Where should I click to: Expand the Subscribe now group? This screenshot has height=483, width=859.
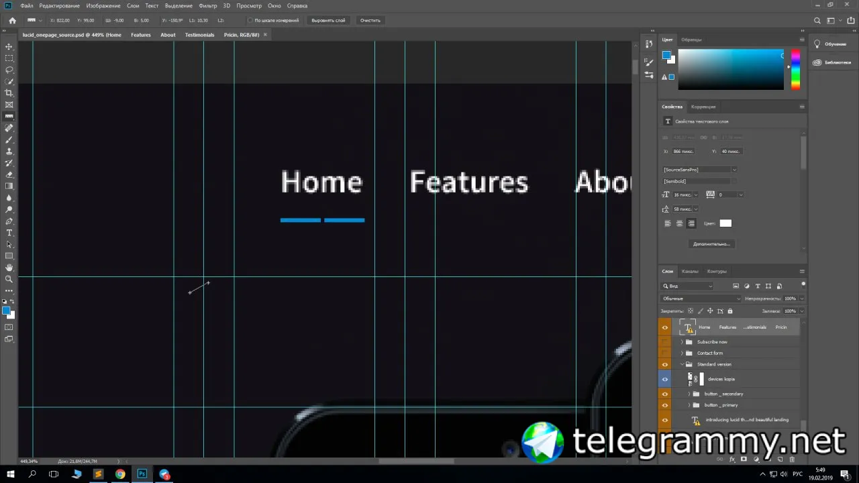pos(682,342)
